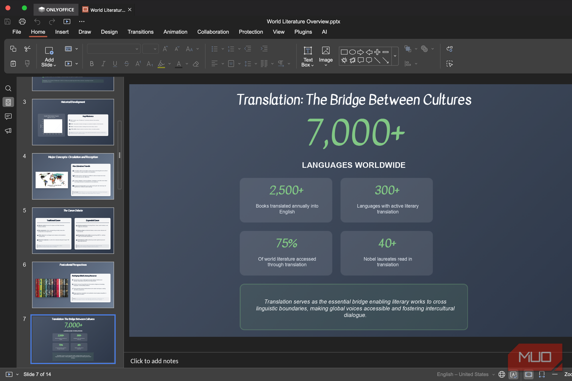Image resolution: width=572 pixels, height=381 pixels.
Task: Open the Animation tab
Action: (x=175, y=32)
